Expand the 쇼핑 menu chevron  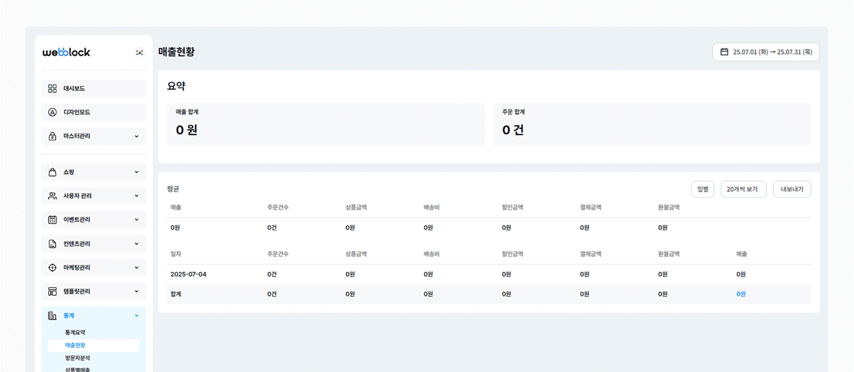click(136, 172)
